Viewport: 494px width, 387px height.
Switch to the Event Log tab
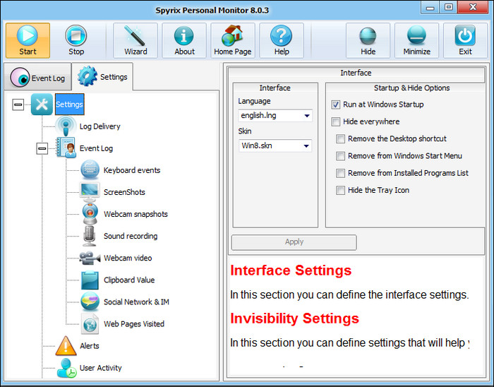pos(37,76)
